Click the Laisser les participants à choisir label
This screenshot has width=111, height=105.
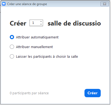47,57
